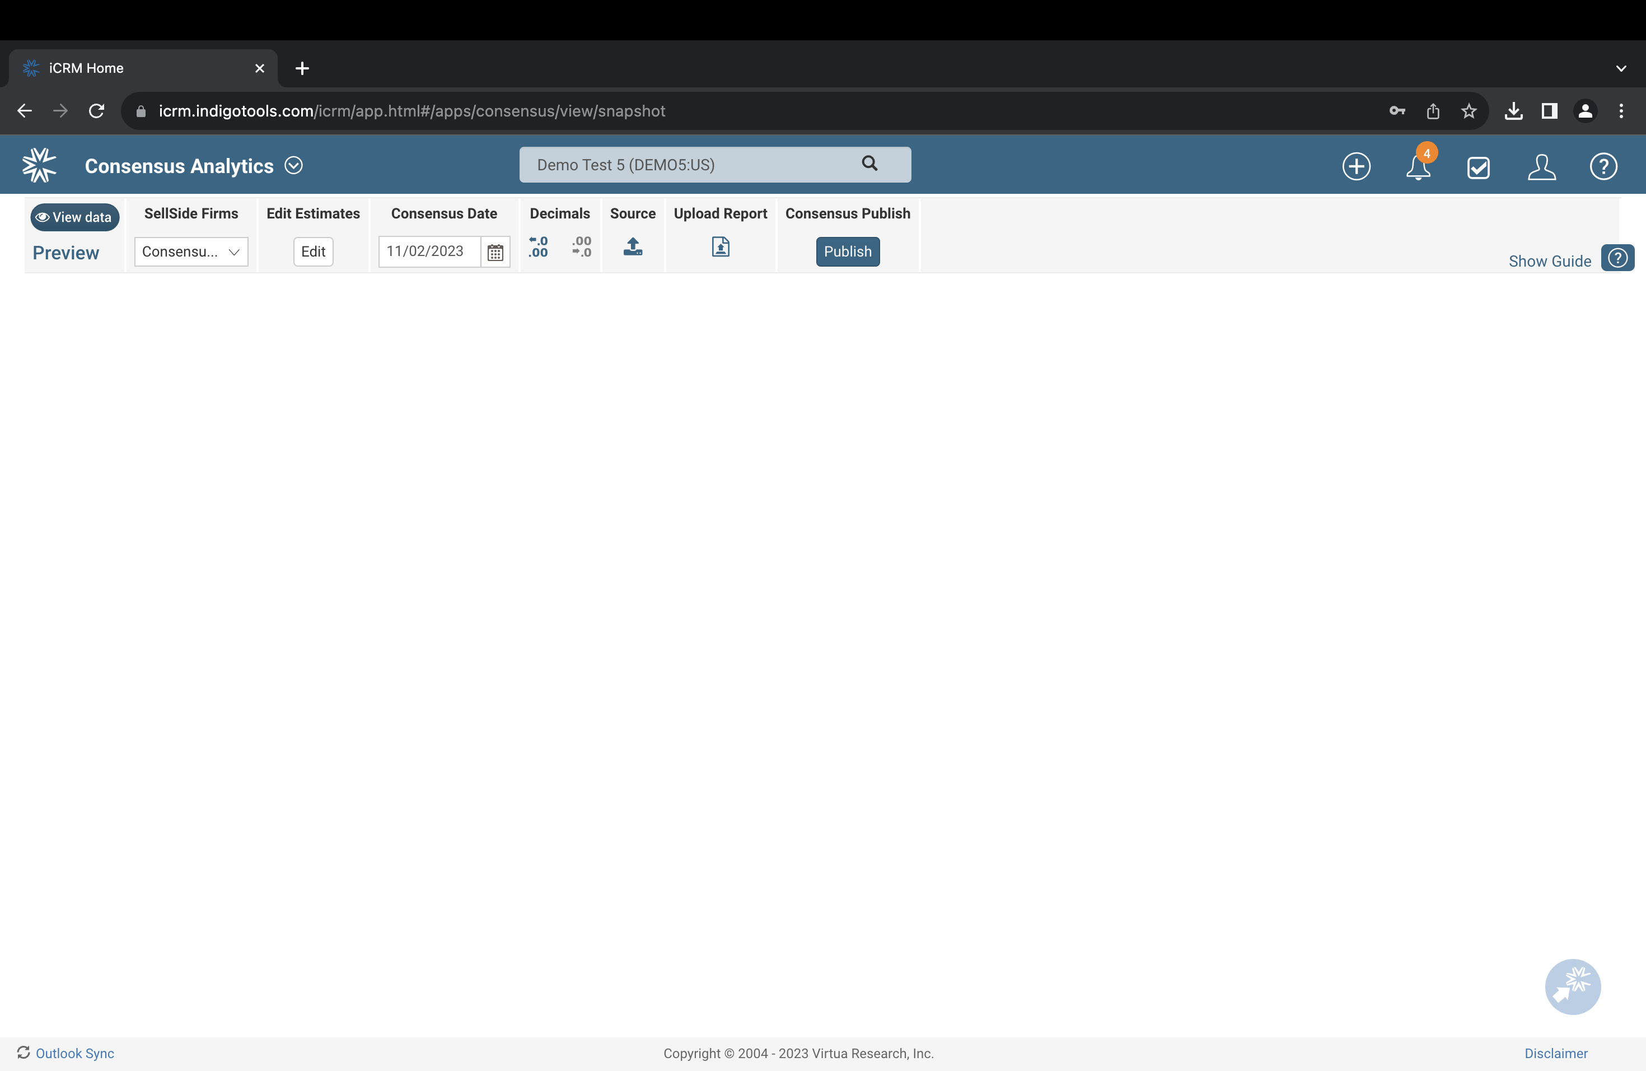Click the Upload Report document icon

coord(721,246)
